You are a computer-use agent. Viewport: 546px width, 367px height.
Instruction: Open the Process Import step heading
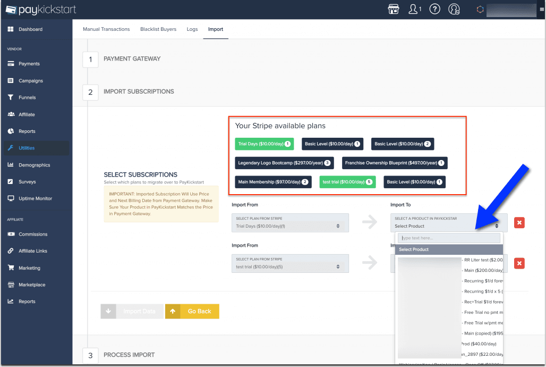coord(129,355)
